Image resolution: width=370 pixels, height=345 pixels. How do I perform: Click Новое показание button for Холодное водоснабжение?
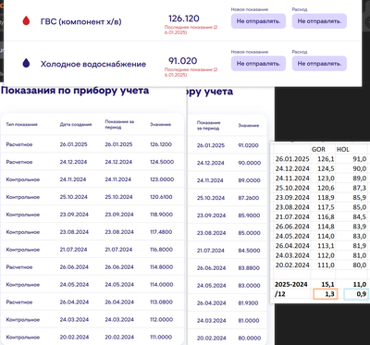258,64
